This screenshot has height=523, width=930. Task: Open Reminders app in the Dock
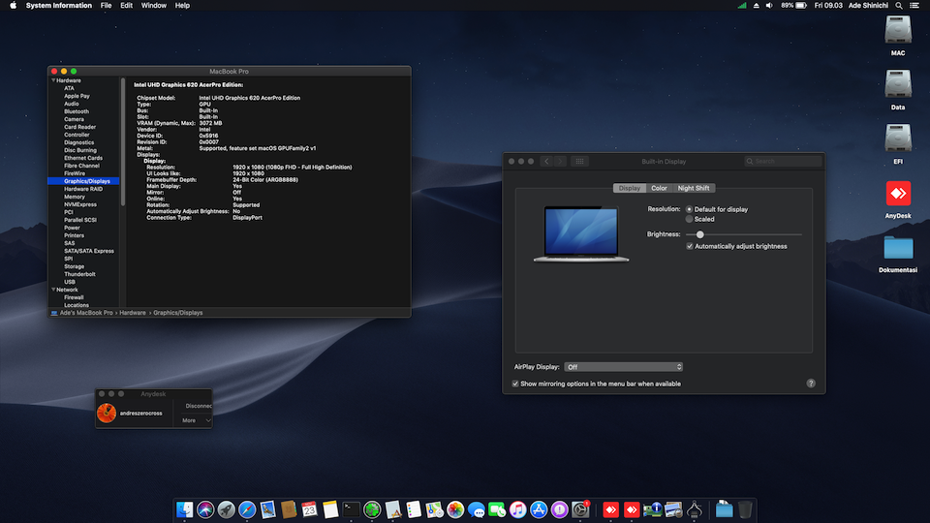414,509
